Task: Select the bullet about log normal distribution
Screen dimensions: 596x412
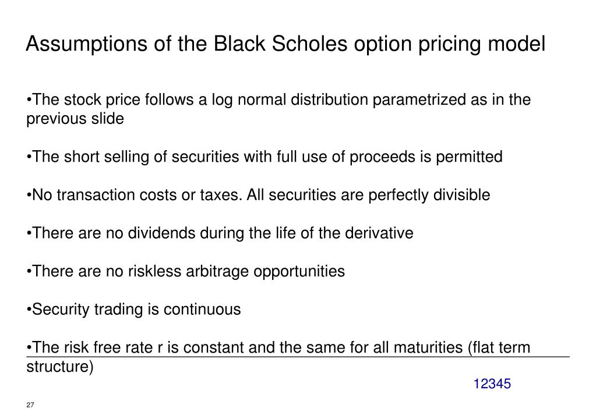Action: coord(278,109)
